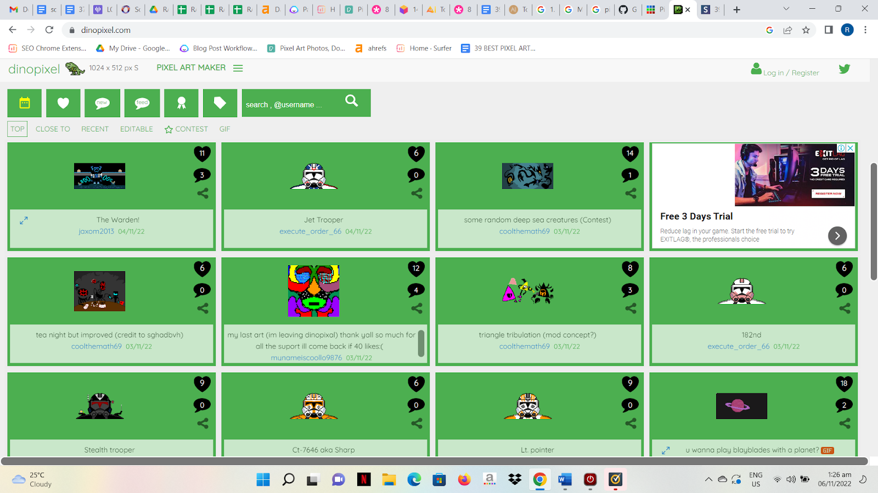This screenshot has width=878, height=493.
Task: Open jaxom2013 user profile link
Action: coord(96,231)
